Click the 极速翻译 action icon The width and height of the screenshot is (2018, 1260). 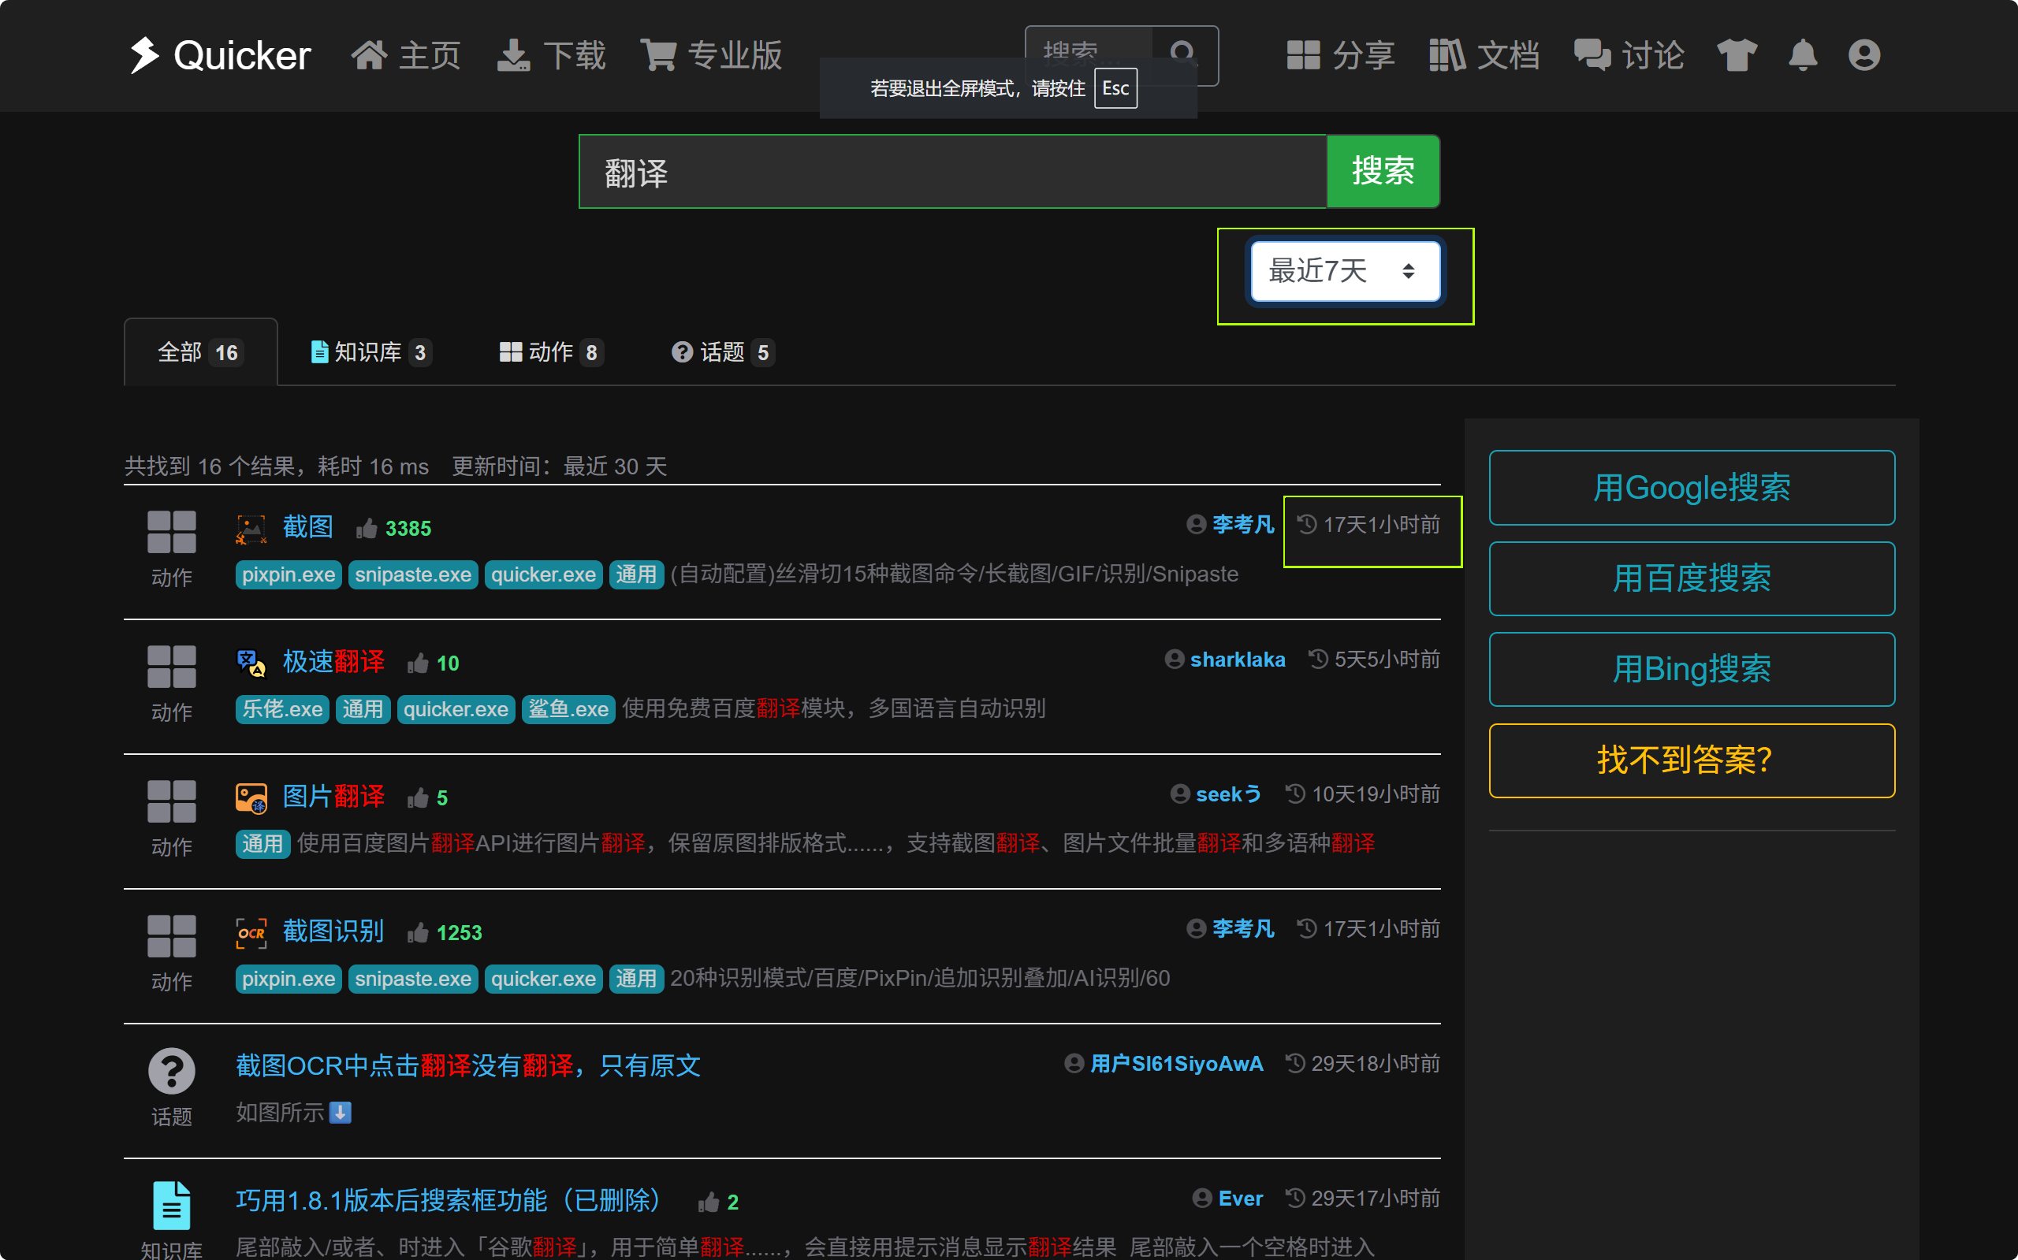click(x=251, y=663)
